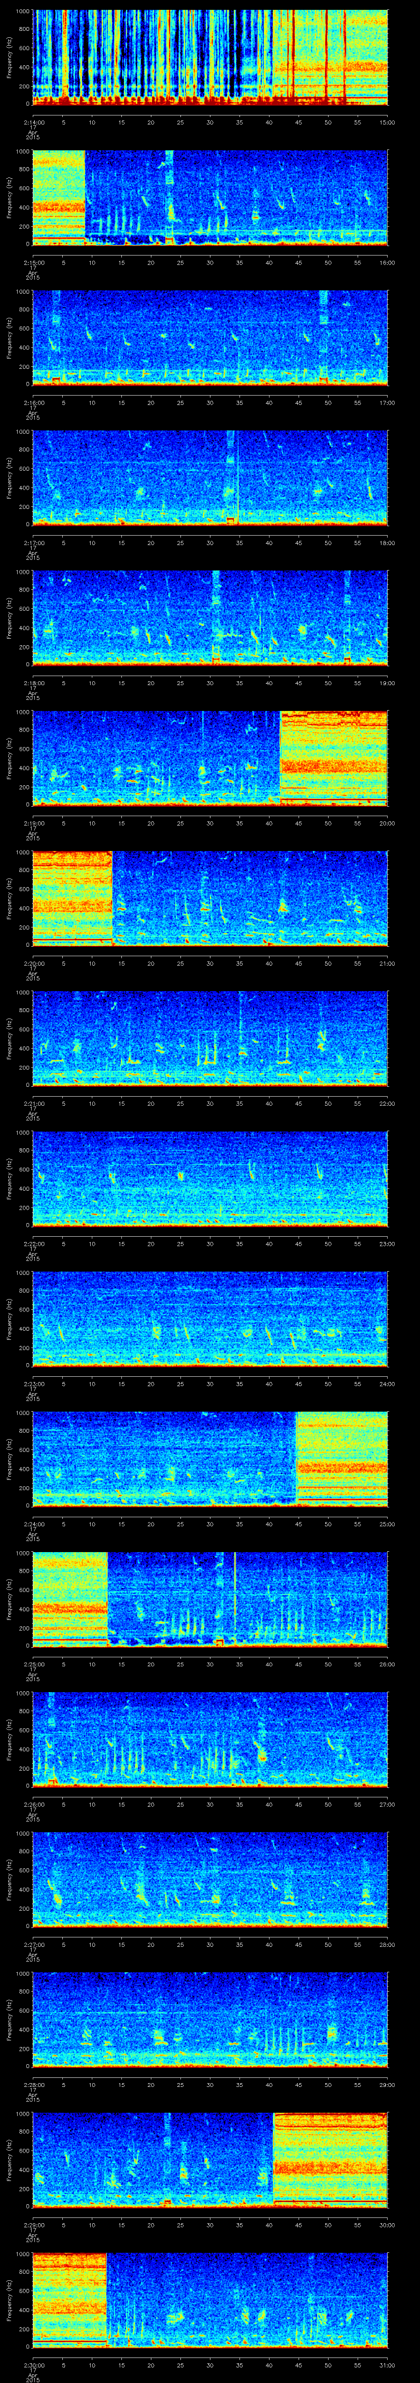Image resolution: width=420 pixels, height=2383 pixels.
Task: Click the 21:00 end time label
Action: 387,963
